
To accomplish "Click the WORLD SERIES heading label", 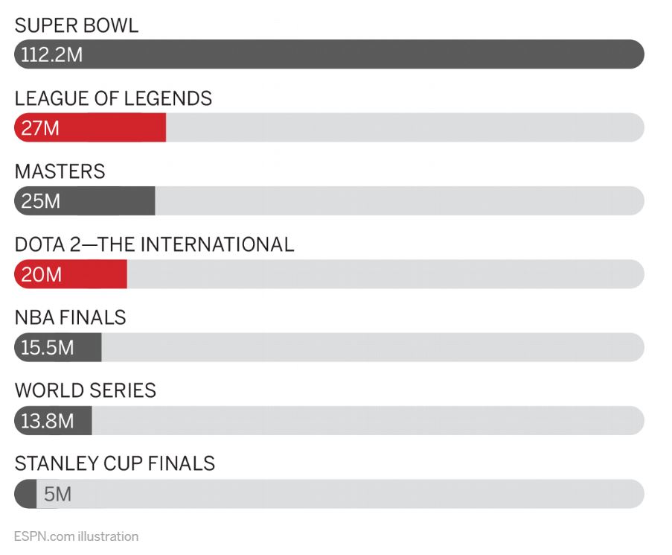I will pyautogui.click(x=85, y=390).
